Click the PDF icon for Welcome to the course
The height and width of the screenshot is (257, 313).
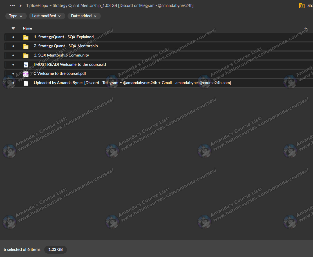(26, 74)
